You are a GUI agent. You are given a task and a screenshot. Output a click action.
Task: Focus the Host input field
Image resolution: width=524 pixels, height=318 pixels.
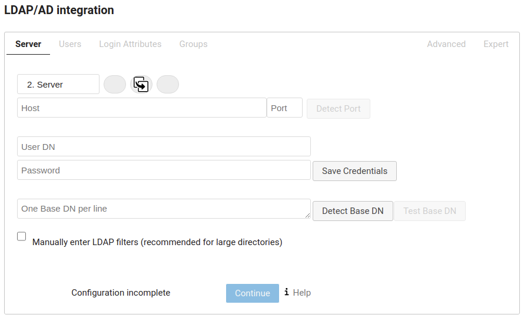pyautogui.click(x=141, y=108)
